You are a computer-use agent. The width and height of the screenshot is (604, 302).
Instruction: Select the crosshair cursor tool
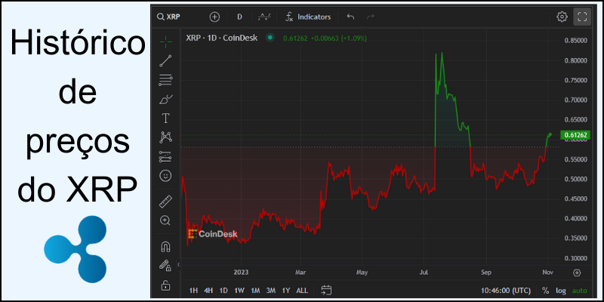[x=165, y=42]
